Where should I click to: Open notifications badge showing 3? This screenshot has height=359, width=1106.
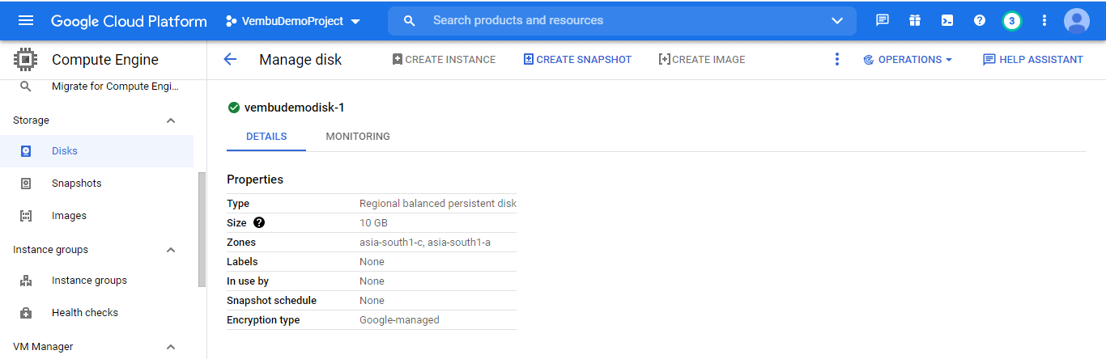click(1011, 20)
